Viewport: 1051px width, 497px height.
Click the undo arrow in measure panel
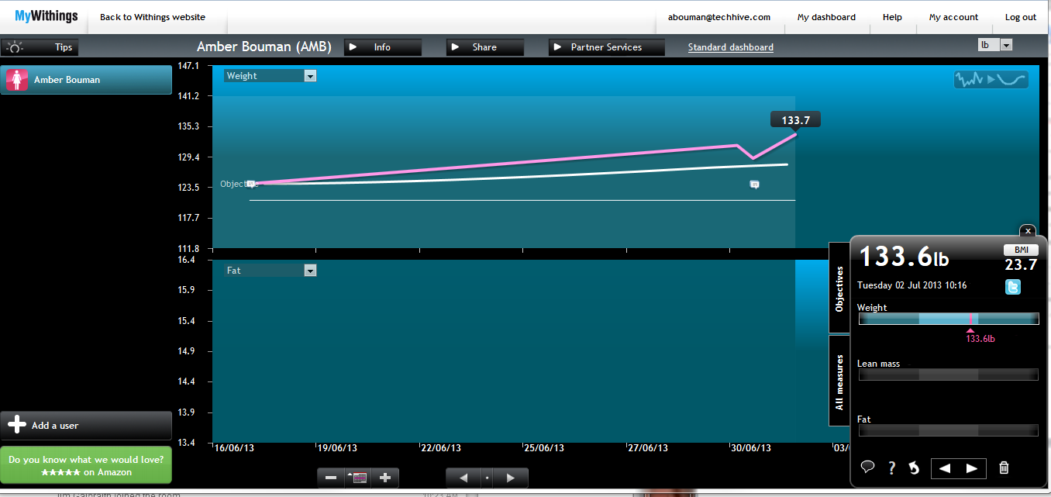(914, 468)
